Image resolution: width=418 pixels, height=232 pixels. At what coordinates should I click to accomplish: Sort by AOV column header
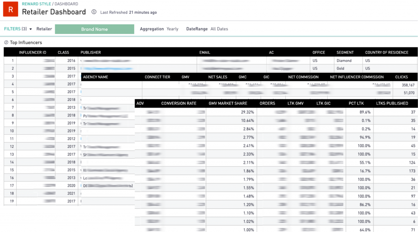tap(140, 103)
